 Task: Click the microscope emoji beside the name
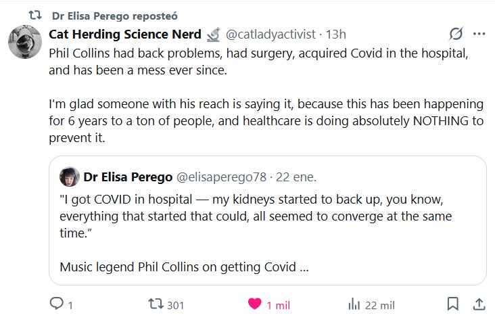pos(213,34)
